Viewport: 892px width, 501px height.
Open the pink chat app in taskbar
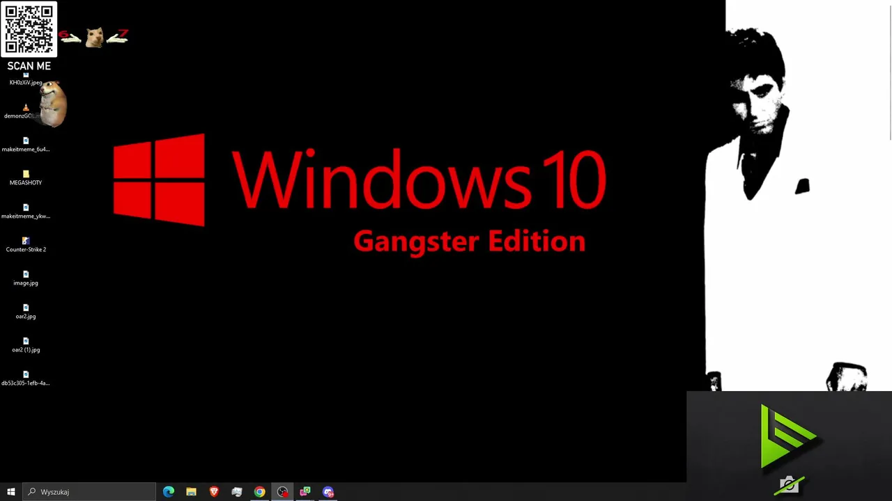tap(305, 492)
